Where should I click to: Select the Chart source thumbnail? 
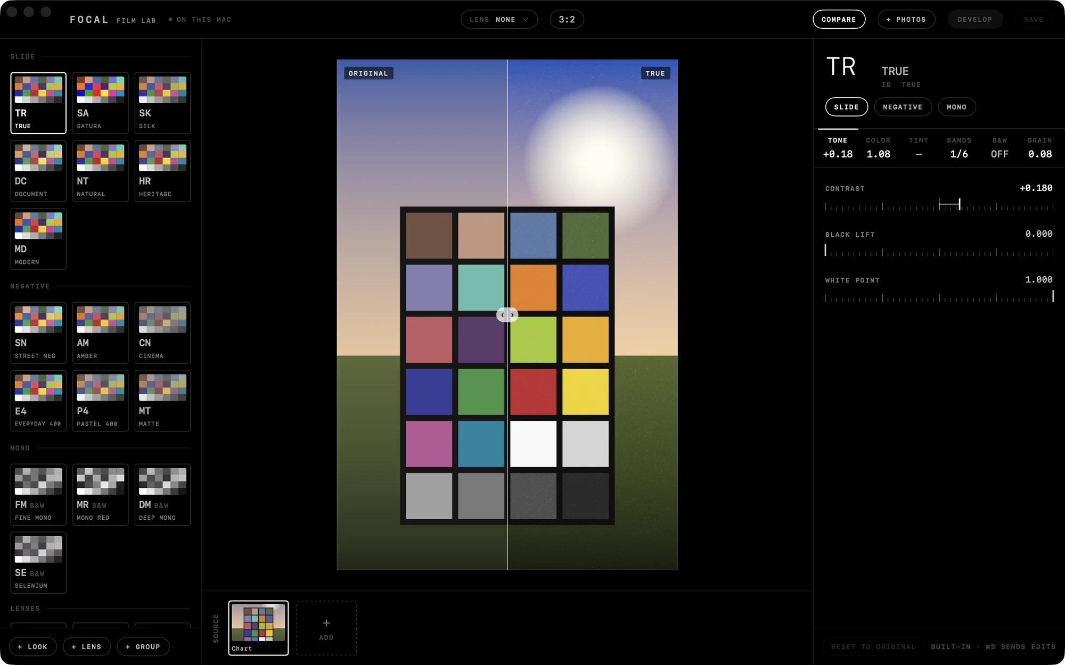click(x=258, y=628)
